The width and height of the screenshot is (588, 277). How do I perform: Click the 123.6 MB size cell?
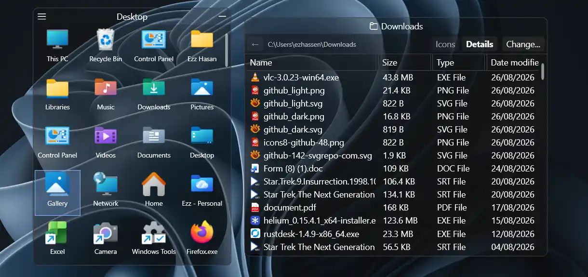click(x=400, y=221)
